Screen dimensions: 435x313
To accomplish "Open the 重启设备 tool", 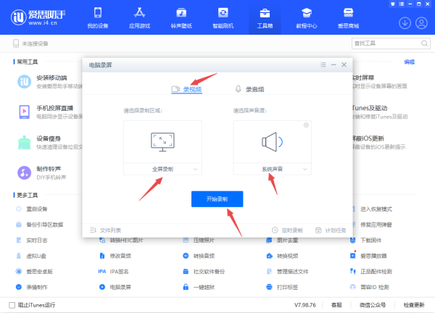I will tap(32, 209).
